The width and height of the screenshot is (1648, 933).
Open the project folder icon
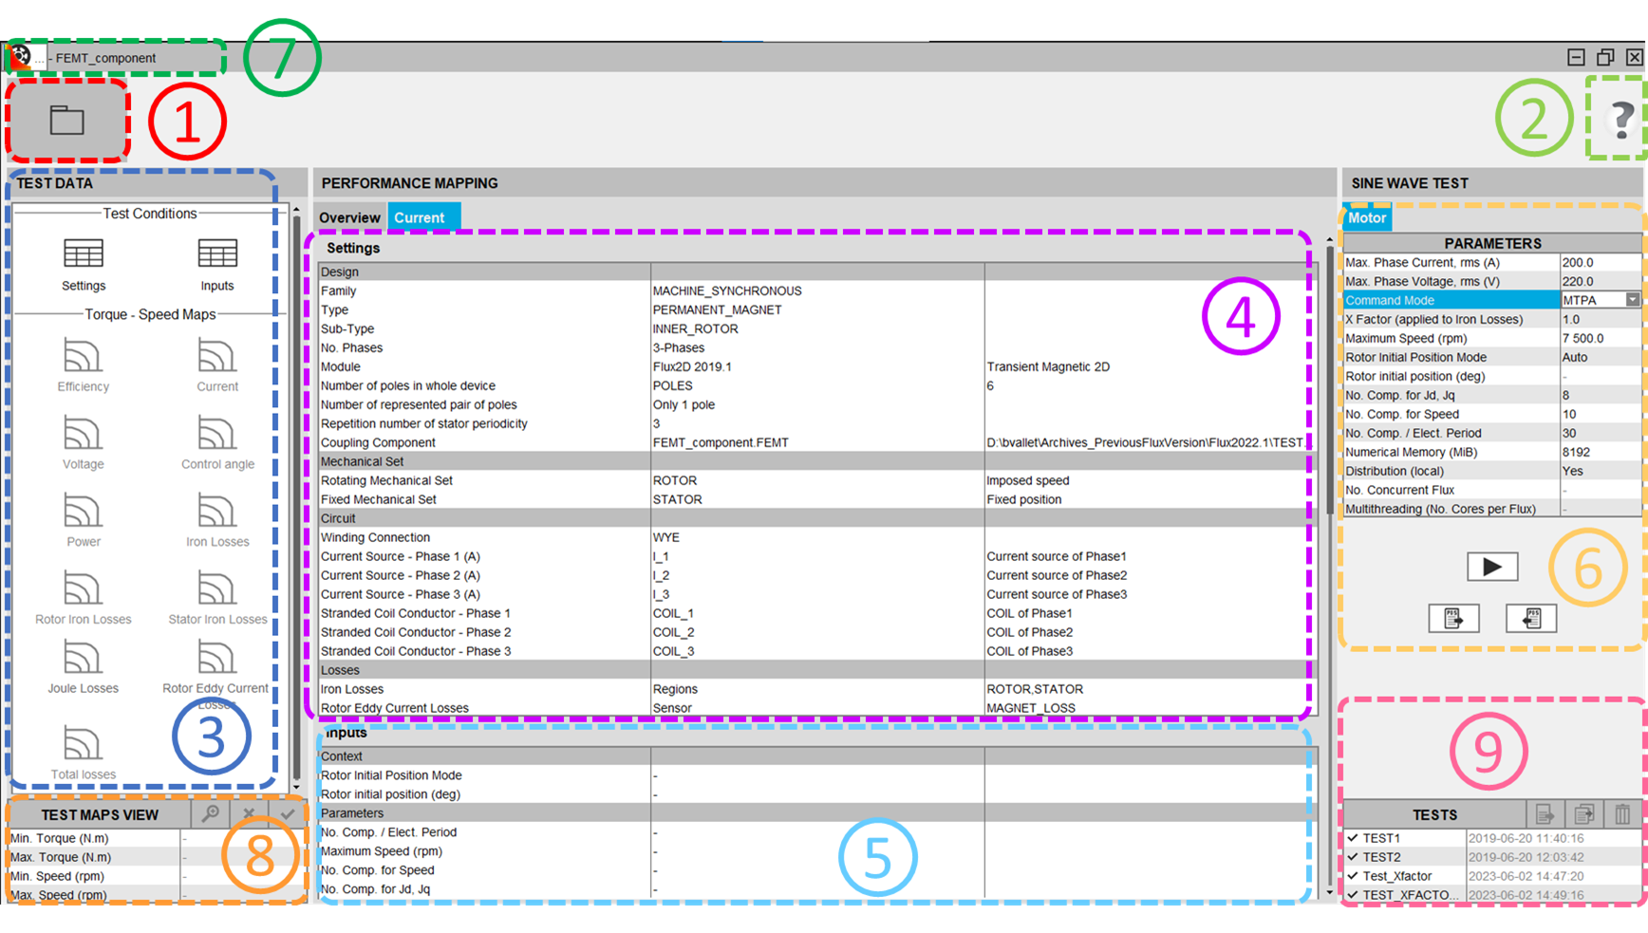coord(66,121)
